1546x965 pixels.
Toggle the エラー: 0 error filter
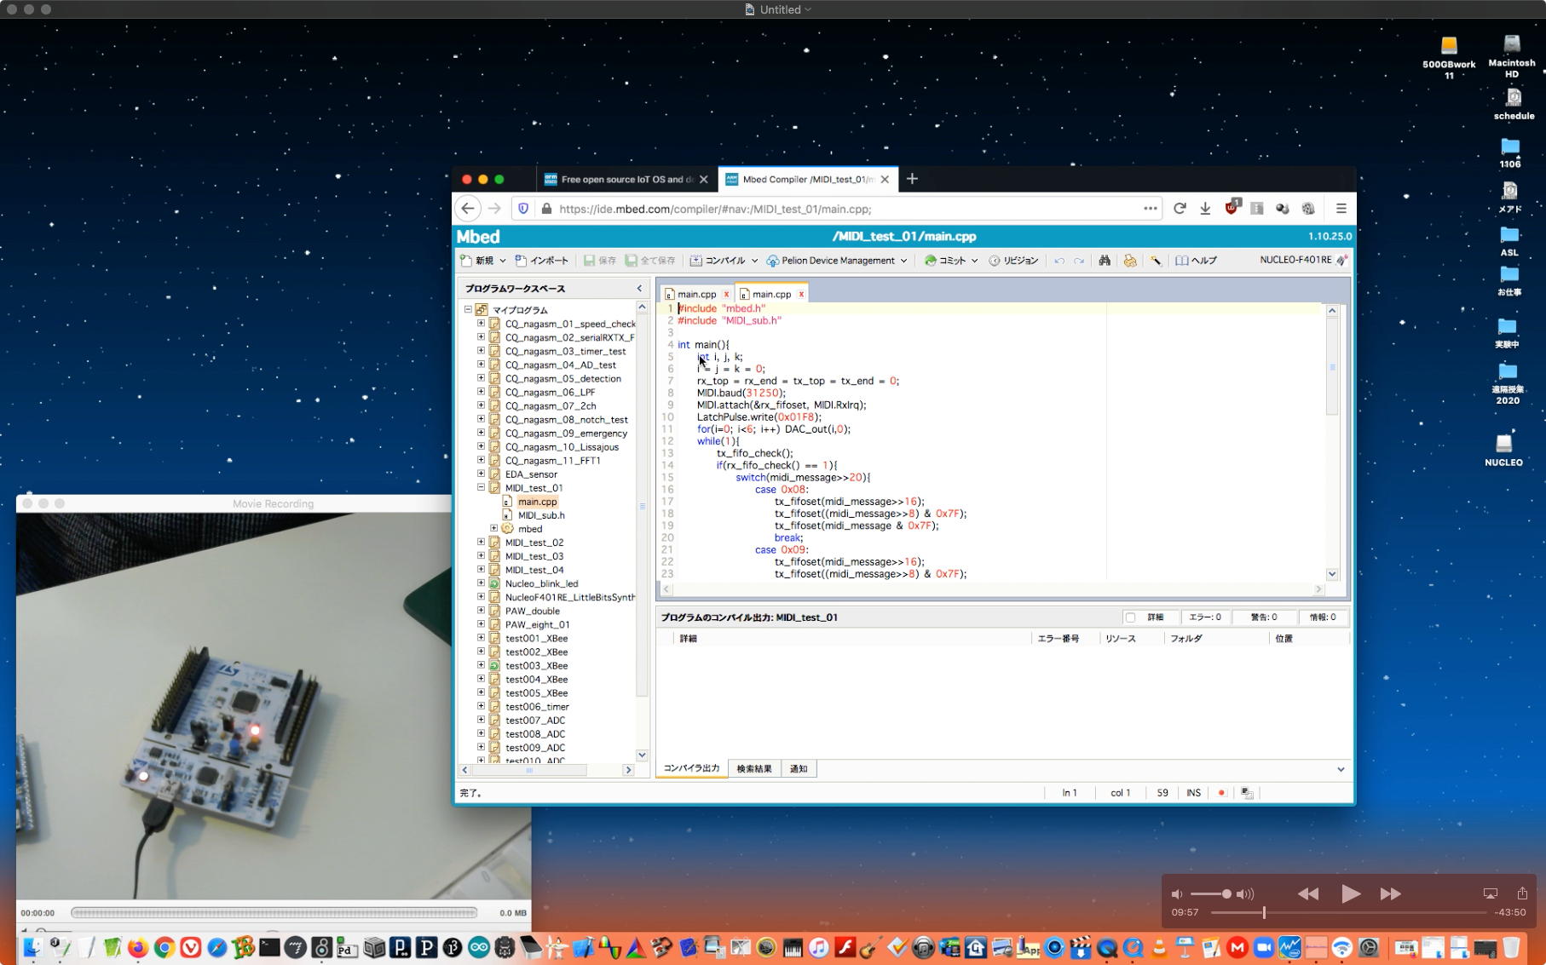point(1205,617)
